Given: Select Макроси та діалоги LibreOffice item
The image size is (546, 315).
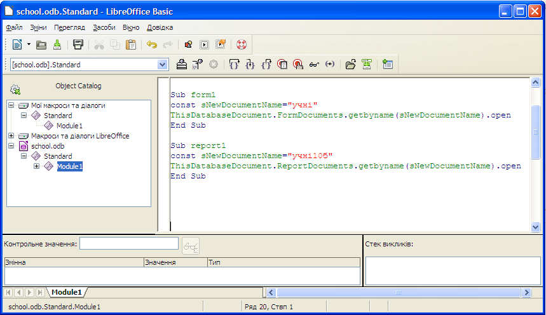Looking at the screenshot, I should coord(80,136).
